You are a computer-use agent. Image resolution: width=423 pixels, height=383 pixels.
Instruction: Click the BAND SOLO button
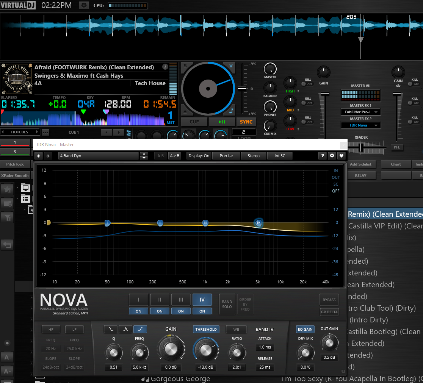pyautogui.click(x=227, y=304)
